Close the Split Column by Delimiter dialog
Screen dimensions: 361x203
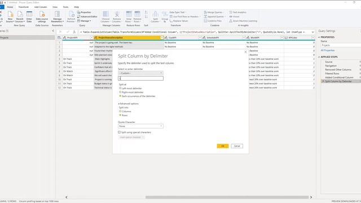tap(245, 52)
